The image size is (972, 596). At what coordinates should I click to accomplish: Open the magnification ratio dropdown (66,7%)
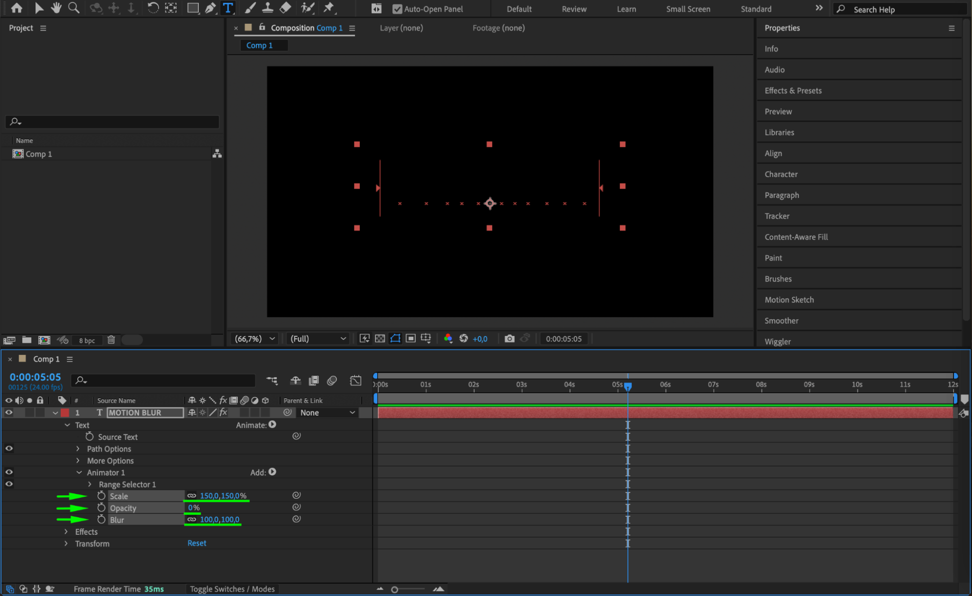coord(255,339)
